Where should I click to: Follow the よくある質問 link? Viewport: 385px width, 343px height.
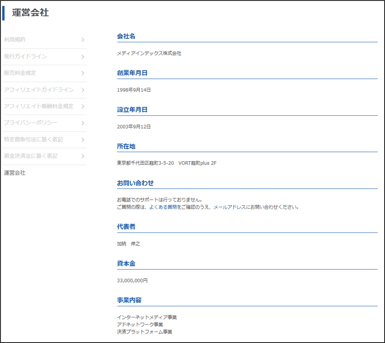coord(163,207)
